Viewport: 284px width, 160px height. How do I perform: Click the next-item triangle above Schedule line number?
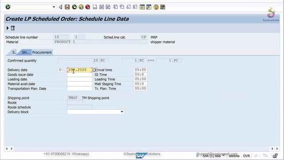8,28
